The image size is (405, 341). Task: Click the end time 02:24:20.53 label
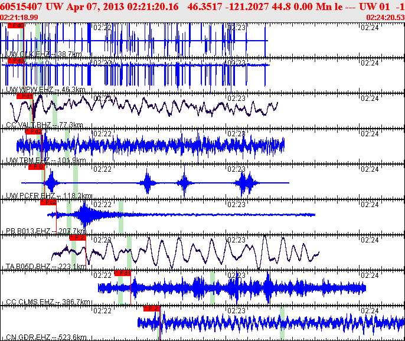385,18
